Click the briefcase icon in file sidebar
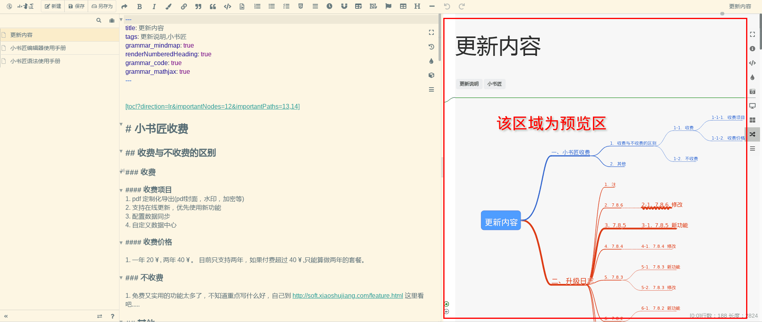762x322 pixels. 112,20
